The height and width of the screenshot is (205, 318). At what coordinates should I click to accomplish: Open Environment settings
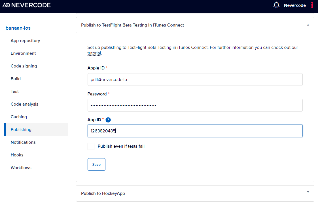23,53
